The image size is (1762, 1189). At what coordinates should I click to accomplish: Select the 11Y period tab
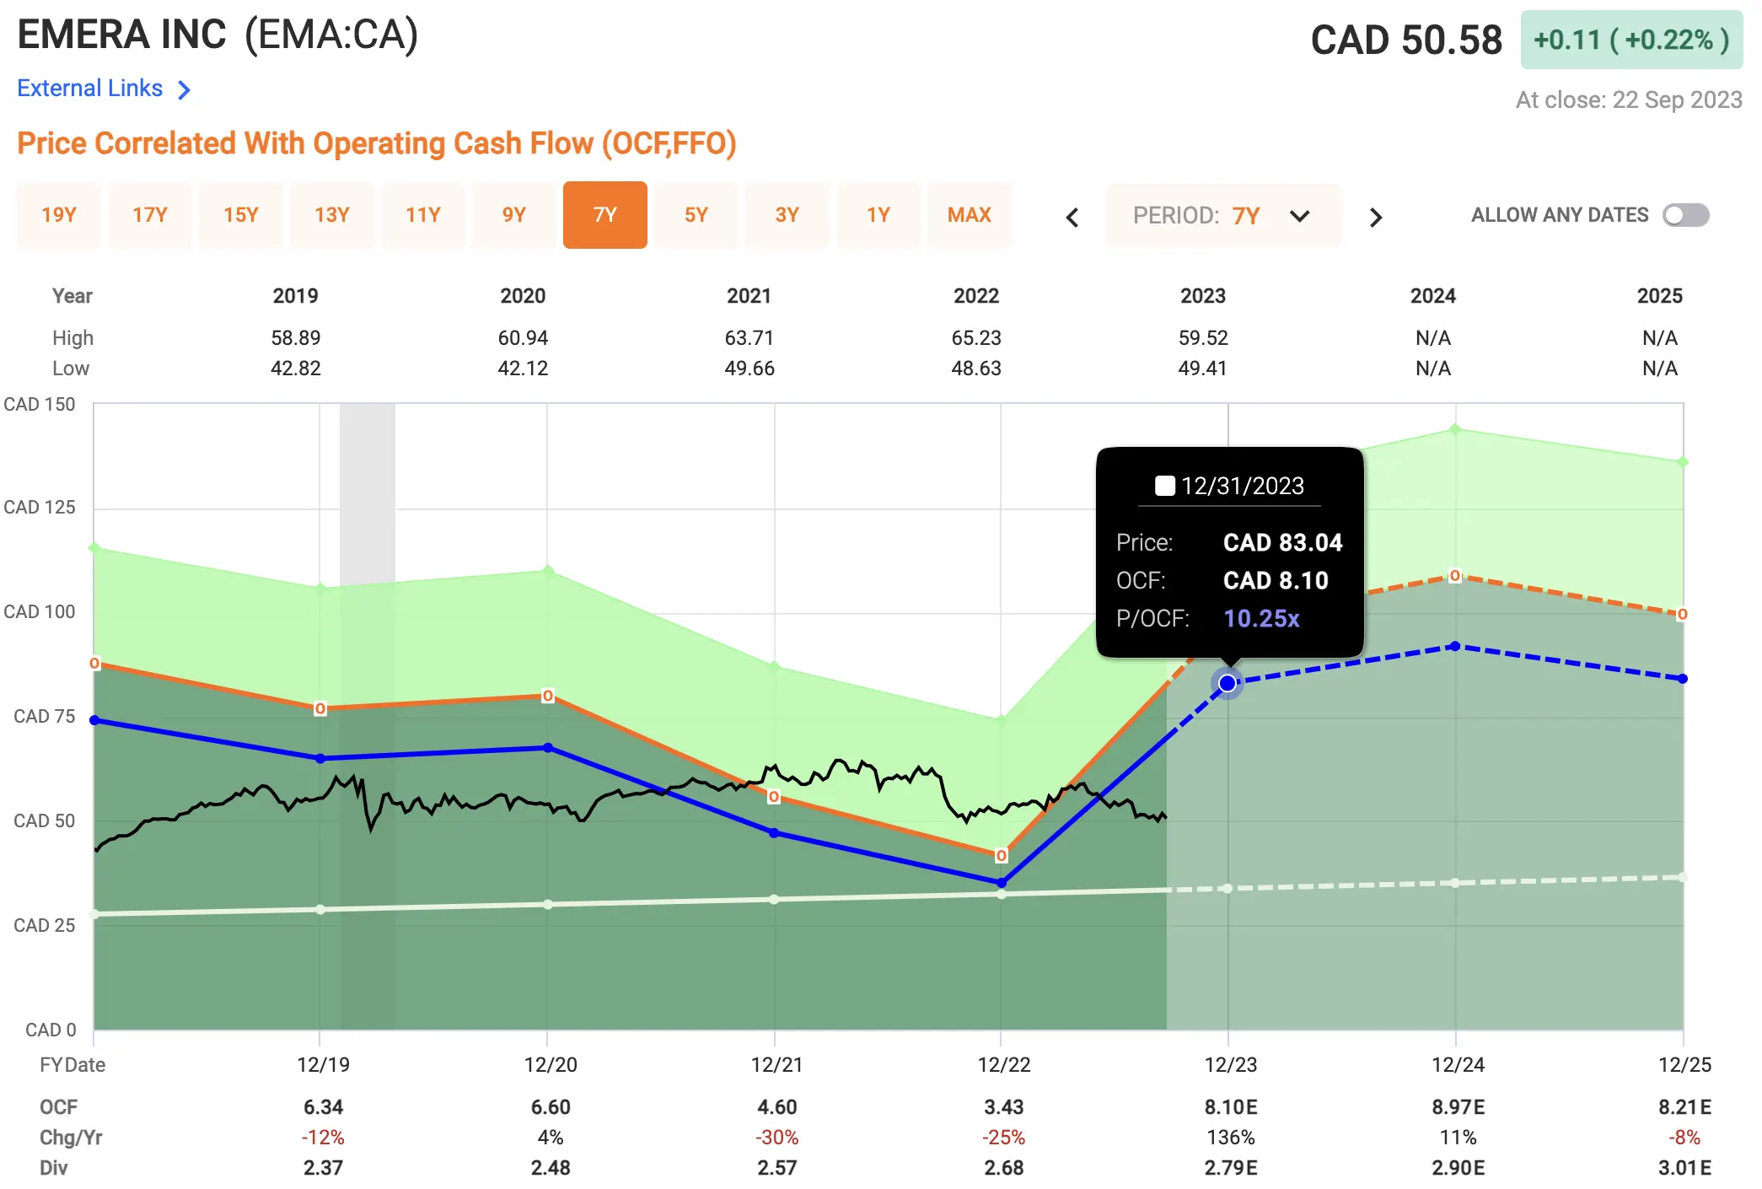coord(423,215)
